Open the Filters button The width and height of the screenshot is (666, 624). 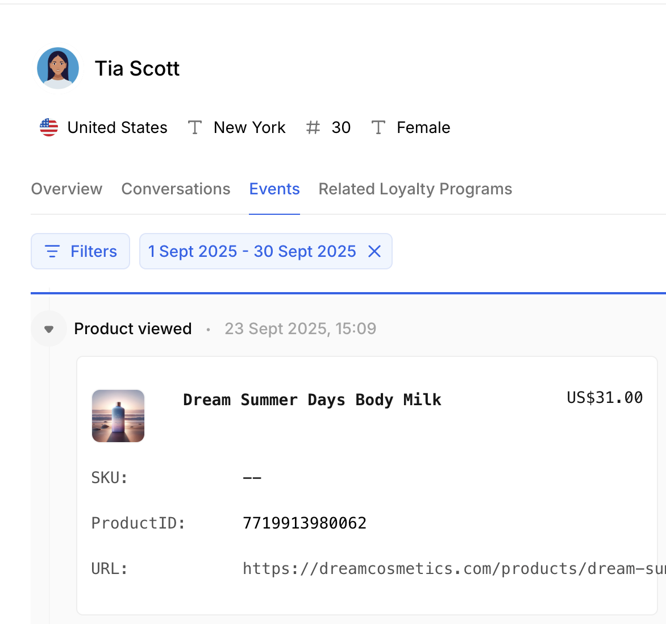(x=81, y=251)
